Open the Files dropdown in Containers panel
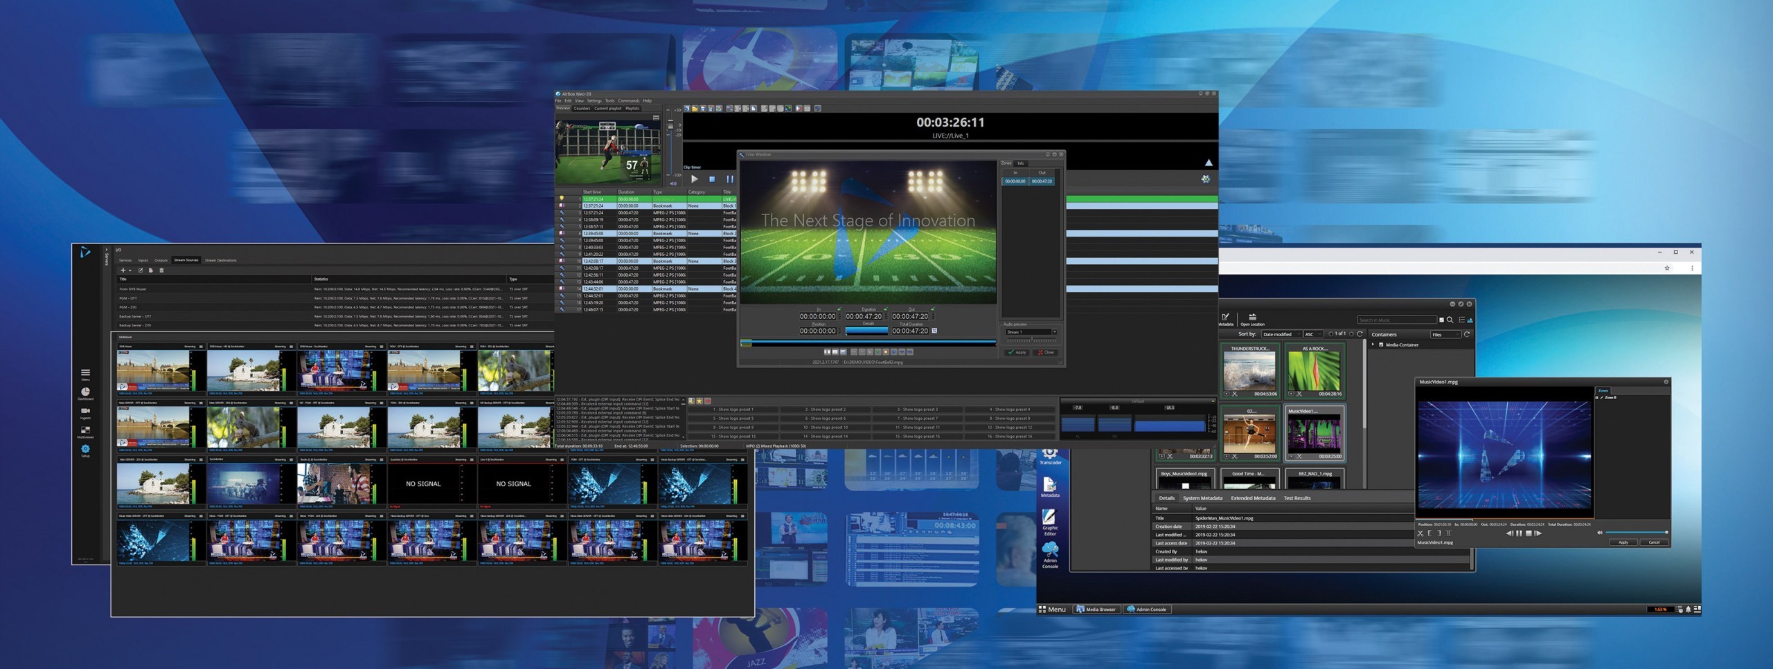The image size is (1773, 669). coord(1445,334)
